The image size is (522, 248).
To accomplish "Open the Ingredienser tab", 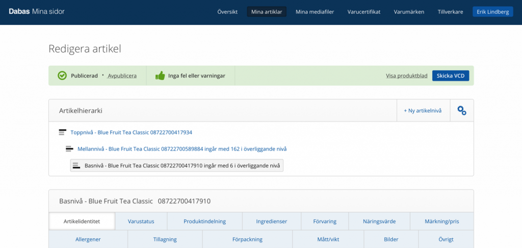I will click(272, 221).
